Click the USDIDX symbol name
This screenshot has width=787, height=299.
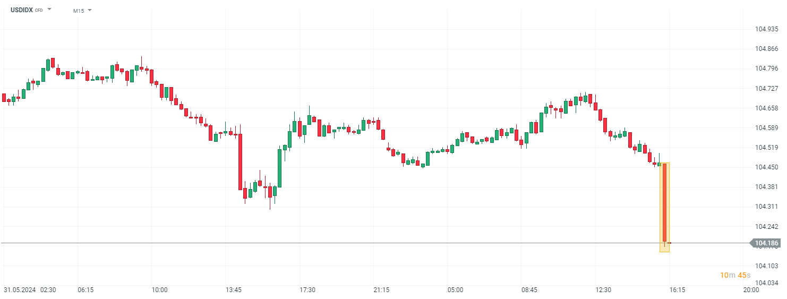[x=22, y=10]
